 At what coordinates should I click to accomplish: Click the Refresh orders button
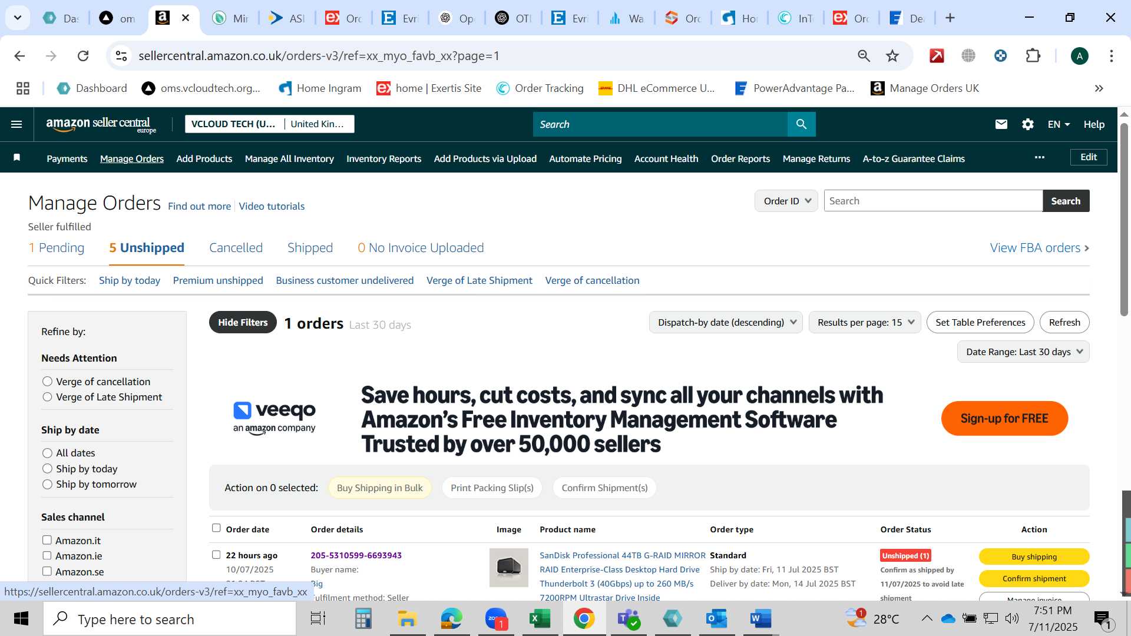[x=1064, y=322]
